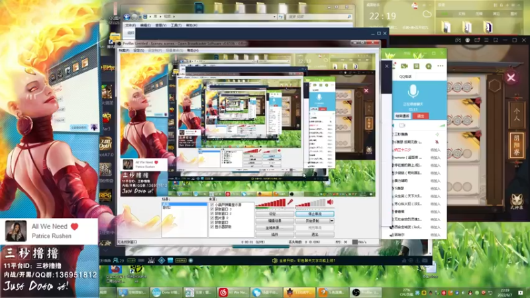Mute the desktop speaker icon in OBS

click(x=330, y=202)
